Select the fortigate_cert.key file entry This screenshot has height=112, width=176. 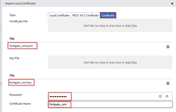21,82
